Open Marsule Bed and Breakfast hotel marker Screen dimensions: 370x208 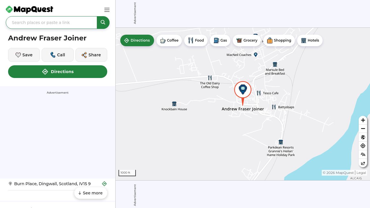point(275,64)
